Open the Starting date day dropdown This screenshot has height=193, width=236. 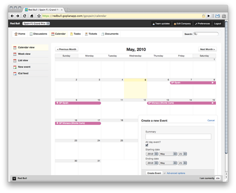click(182, 154)
